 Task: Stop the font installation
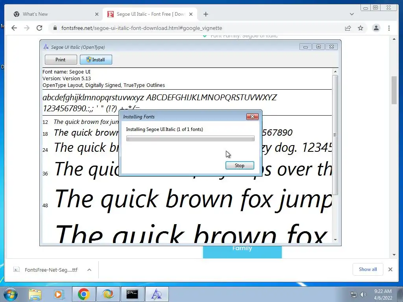[x=240, y=166]
